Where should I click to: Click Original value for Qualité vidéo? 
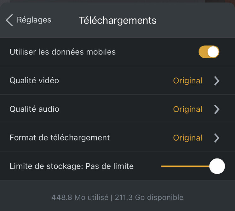tap(187, 81)
